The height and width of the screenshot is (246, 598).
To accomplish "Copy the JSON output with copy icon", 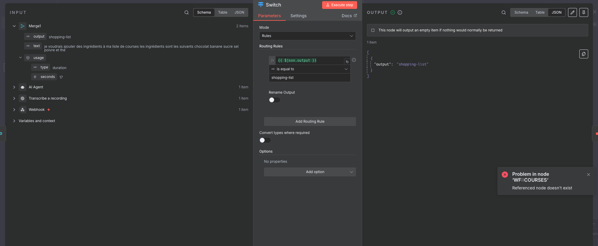I will [583, 54].
